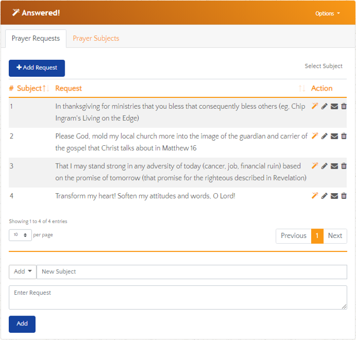Screen dimensions: 356x340
Task: Switch to the Prayer Subjects tab
Action: coord(96,39)
